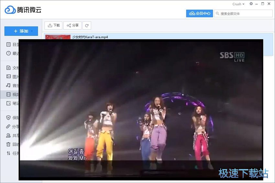Open the 会员中心 member center button
The height and width of the screenshot is (183, 275).
point(199,13)
